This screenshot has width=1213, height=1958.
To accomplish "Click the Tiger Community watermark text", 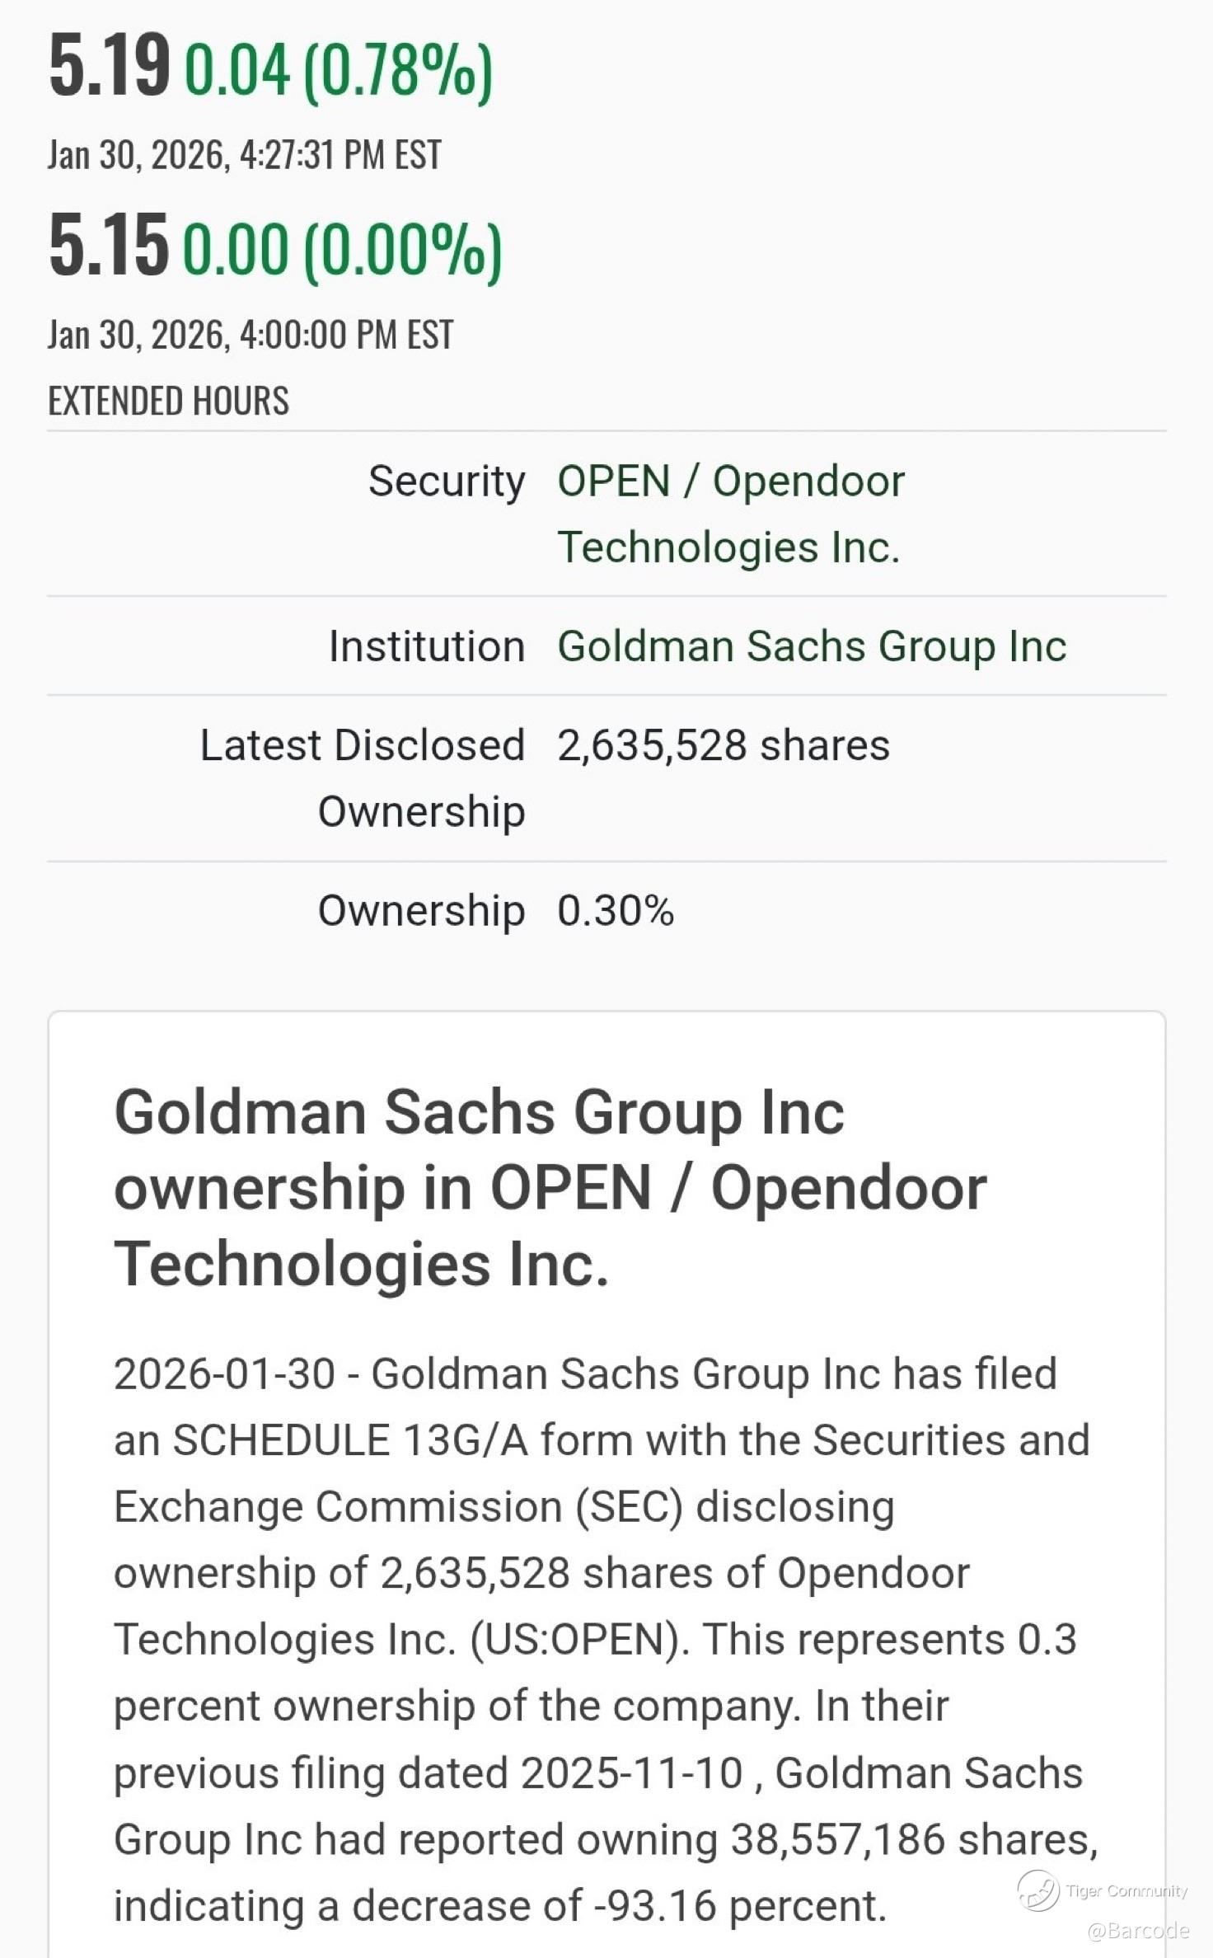I will 1126,1890.
